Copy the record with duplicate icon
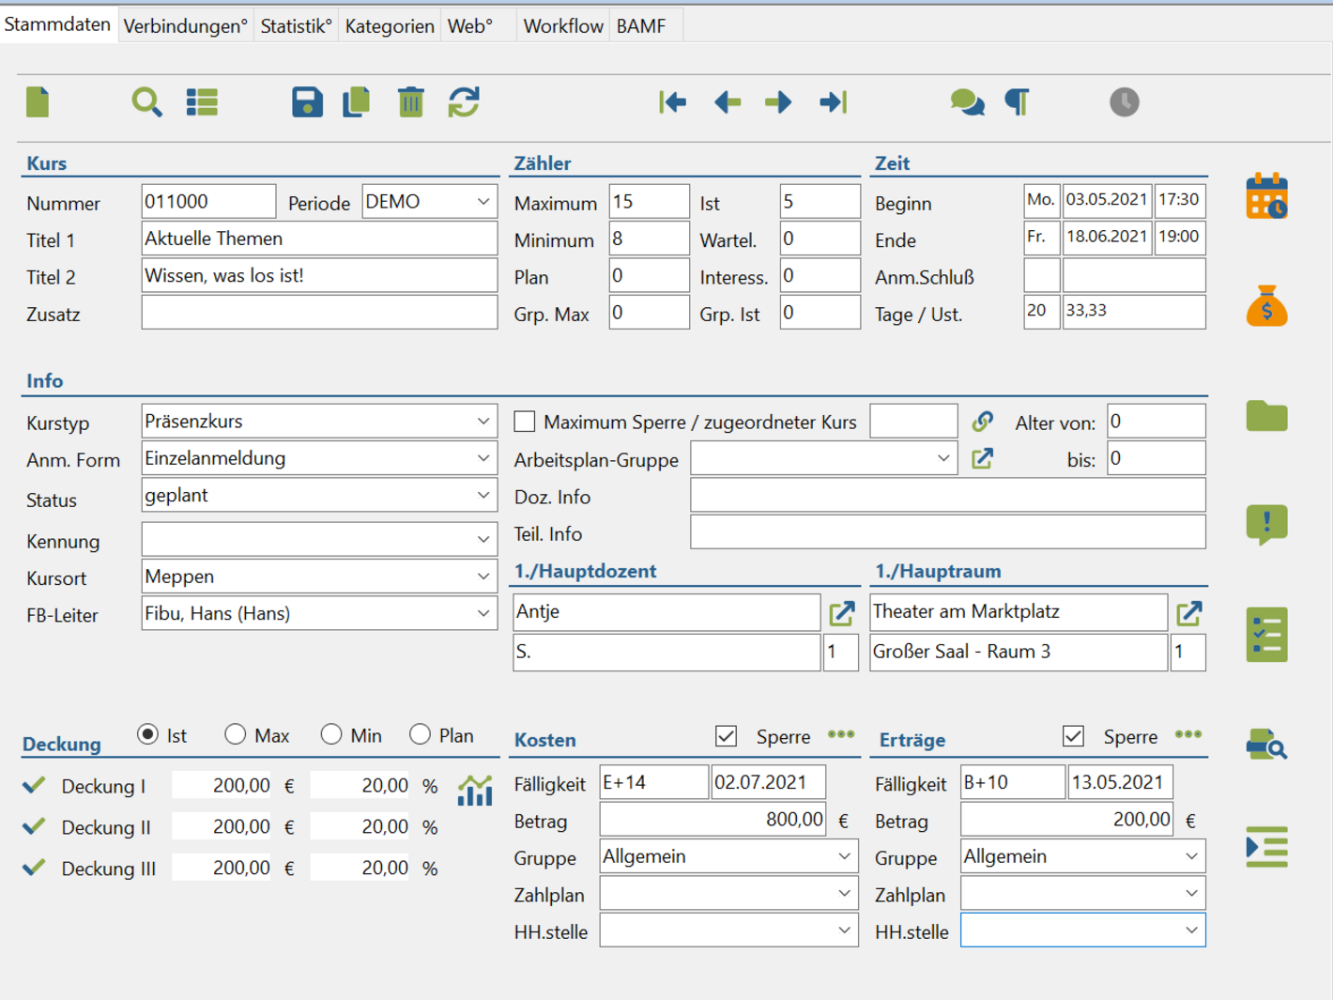1333x1000 pixels. [x=357, y=101]
